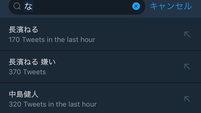Viewport: 201px width, 113px height.
Task: Click the empty area inside the search bar
Action: pos(86,6)
